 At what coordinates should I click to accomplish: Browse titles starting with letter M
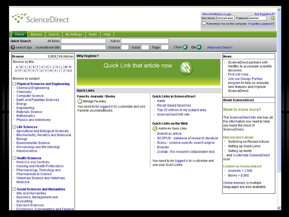click(x=66, y=67)
